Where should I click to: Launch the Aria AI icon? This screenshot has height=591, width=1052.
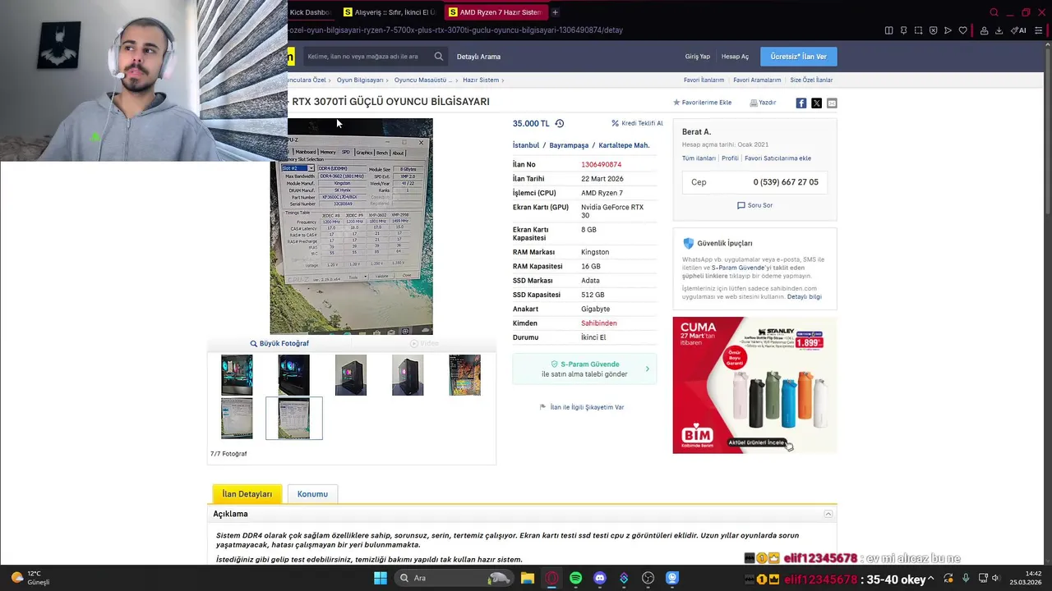tap(1018, 30)
